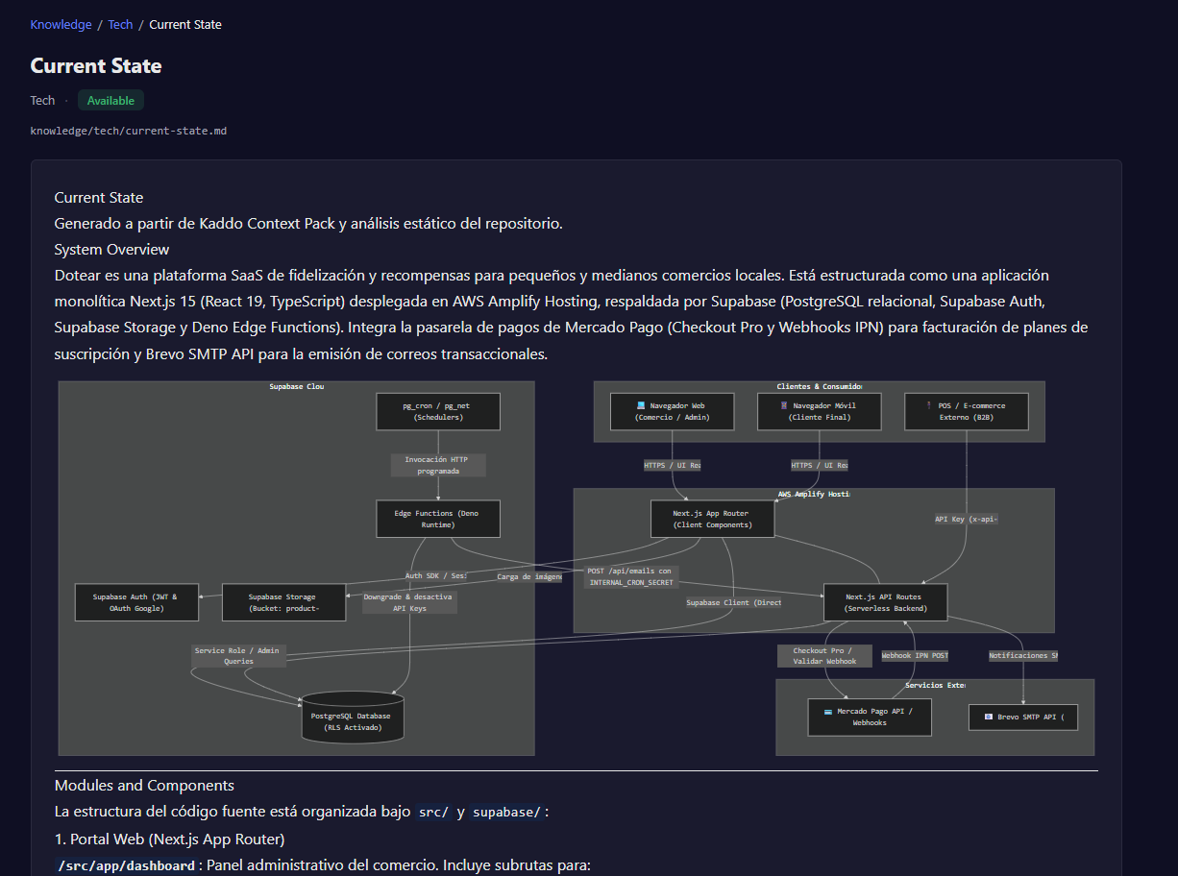This screenshot has height=876, width=1178.
Task: Select the Next.js App Router node
Action: click(x=712, y=519)
